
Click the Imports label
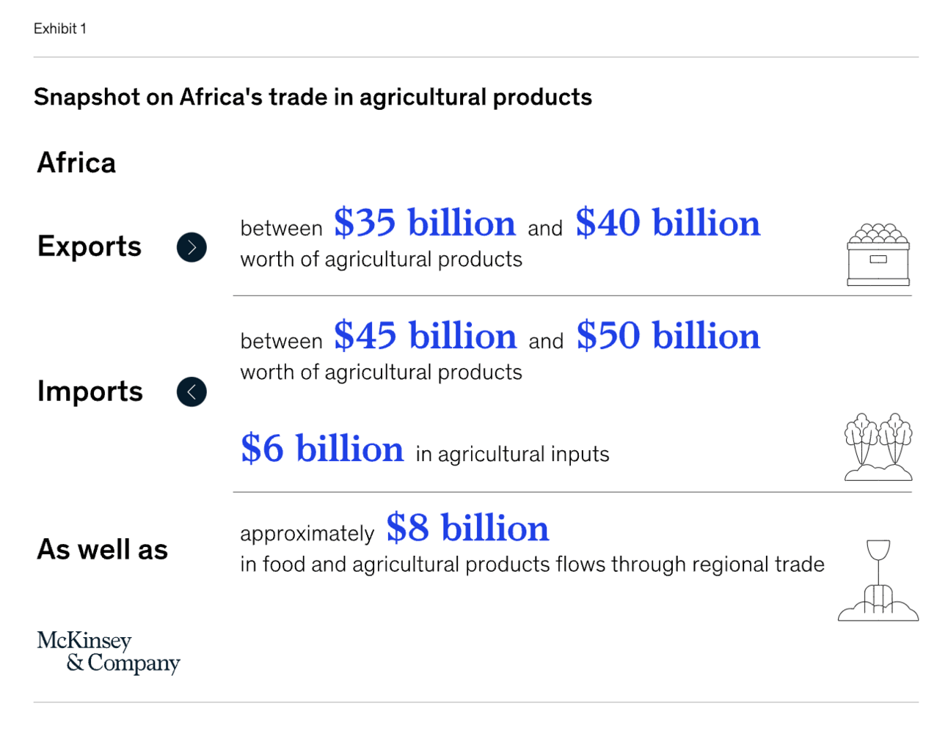tap(90, 391)
